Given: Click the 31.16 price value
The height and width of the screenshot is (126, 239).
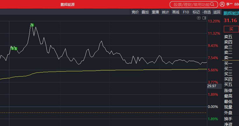Looking at the screenshot, I should (x=230, y=20).
